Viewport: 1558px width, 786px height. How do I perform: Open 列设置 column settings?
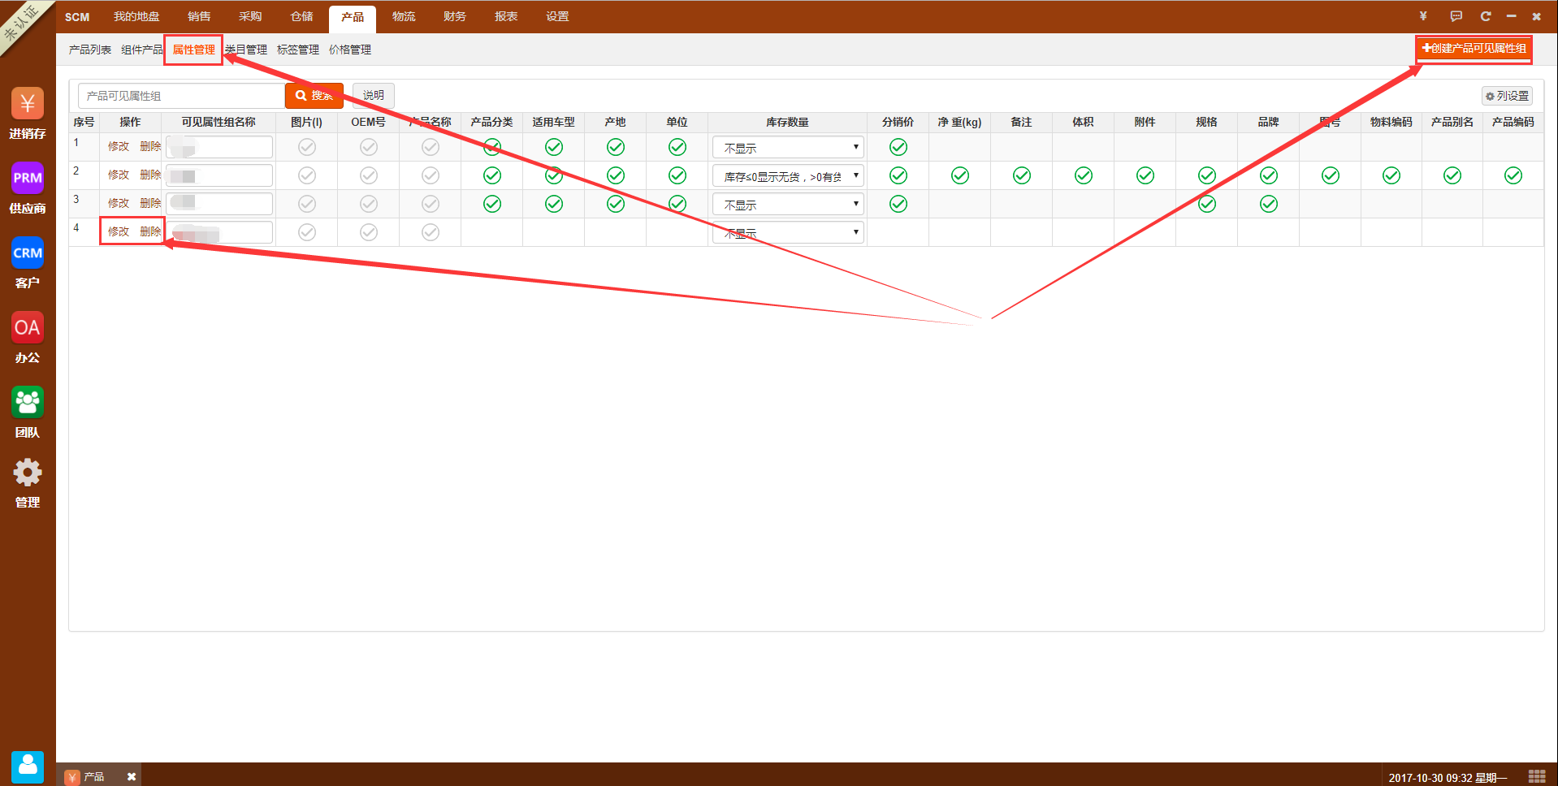point(1508,96)
